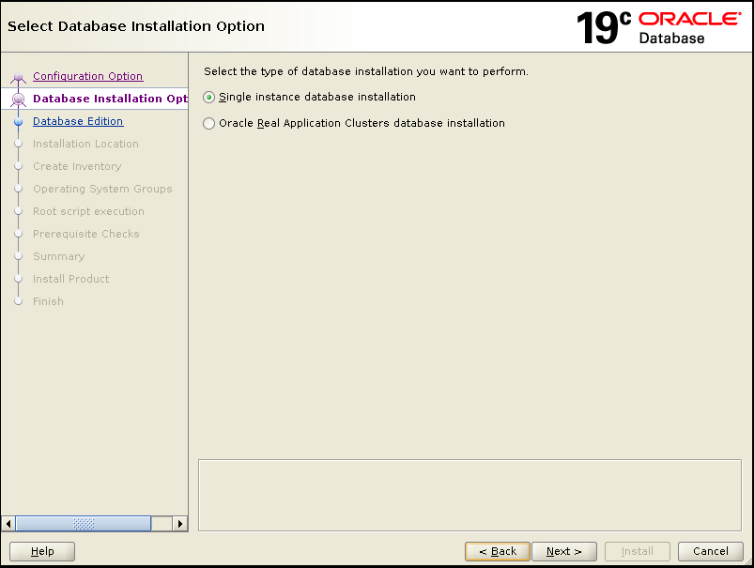Click the 'Select the type of database installation' prompt

(366, 71)
